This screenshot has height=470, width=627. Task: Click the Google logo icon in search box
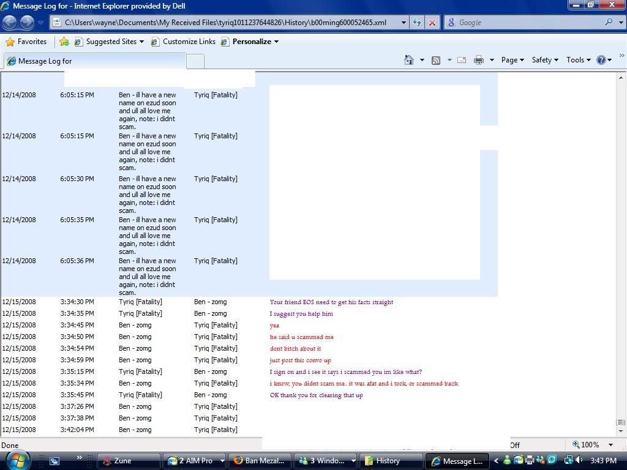click(451, 23)
